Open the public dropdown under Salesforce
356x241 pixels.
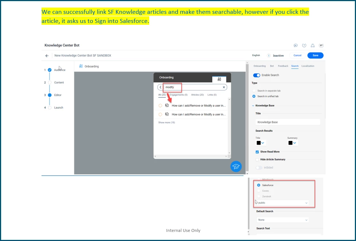click(282, 203)
